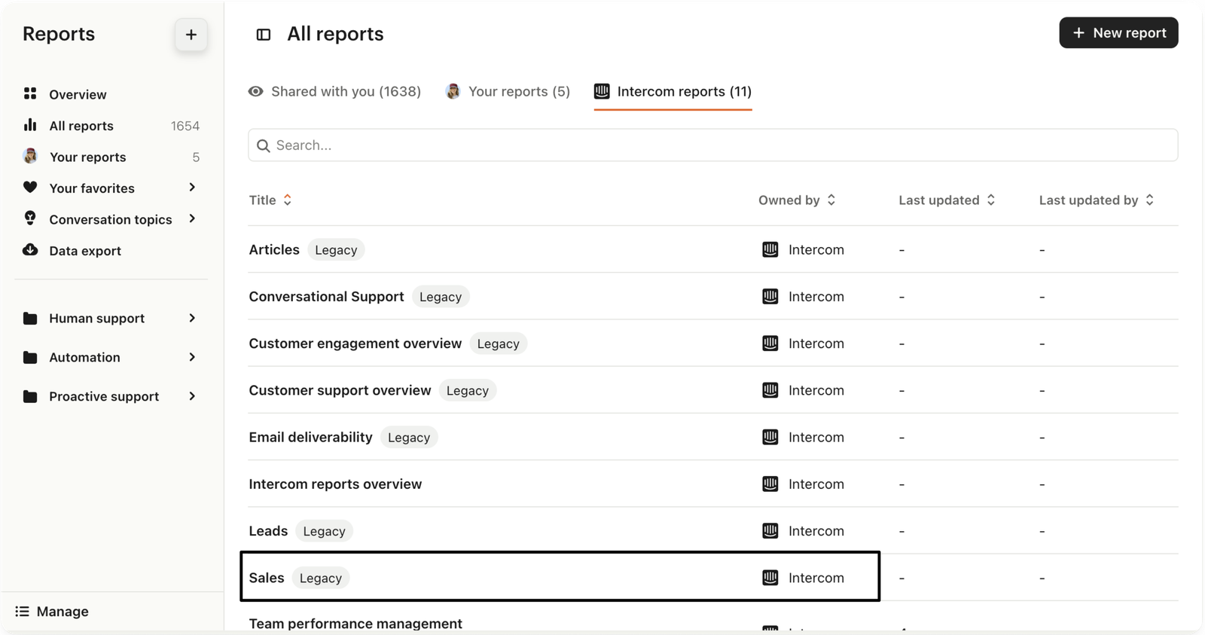Viewport: 1205px width, 635px height.
Task: Expand Your favorites chevron in sidebar
Action: (x=192, y=187)
